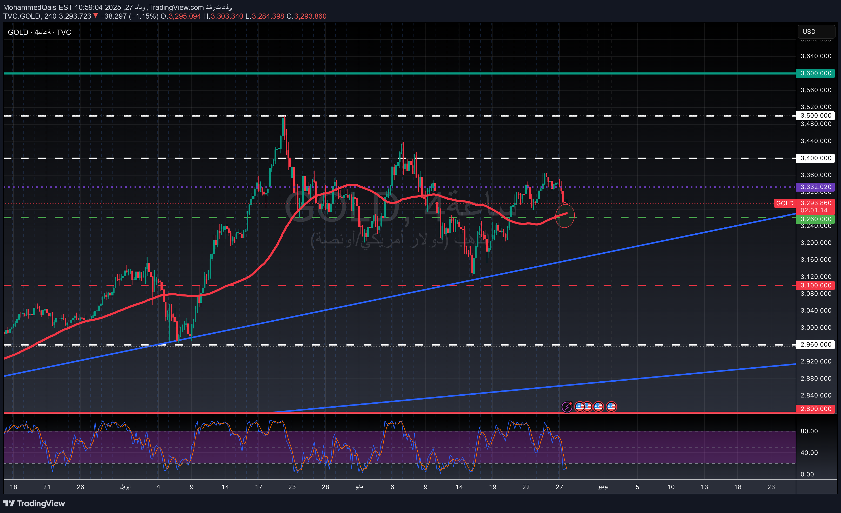Viewport: 841px width, 513px height.
Task: Click date 28 on the time axis
Action: click(x=325, y=487)
